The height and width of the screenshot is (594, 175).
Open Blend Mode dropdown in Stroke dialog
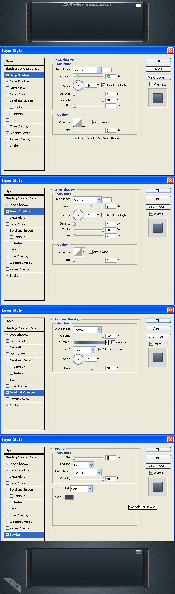coord(99,472)
